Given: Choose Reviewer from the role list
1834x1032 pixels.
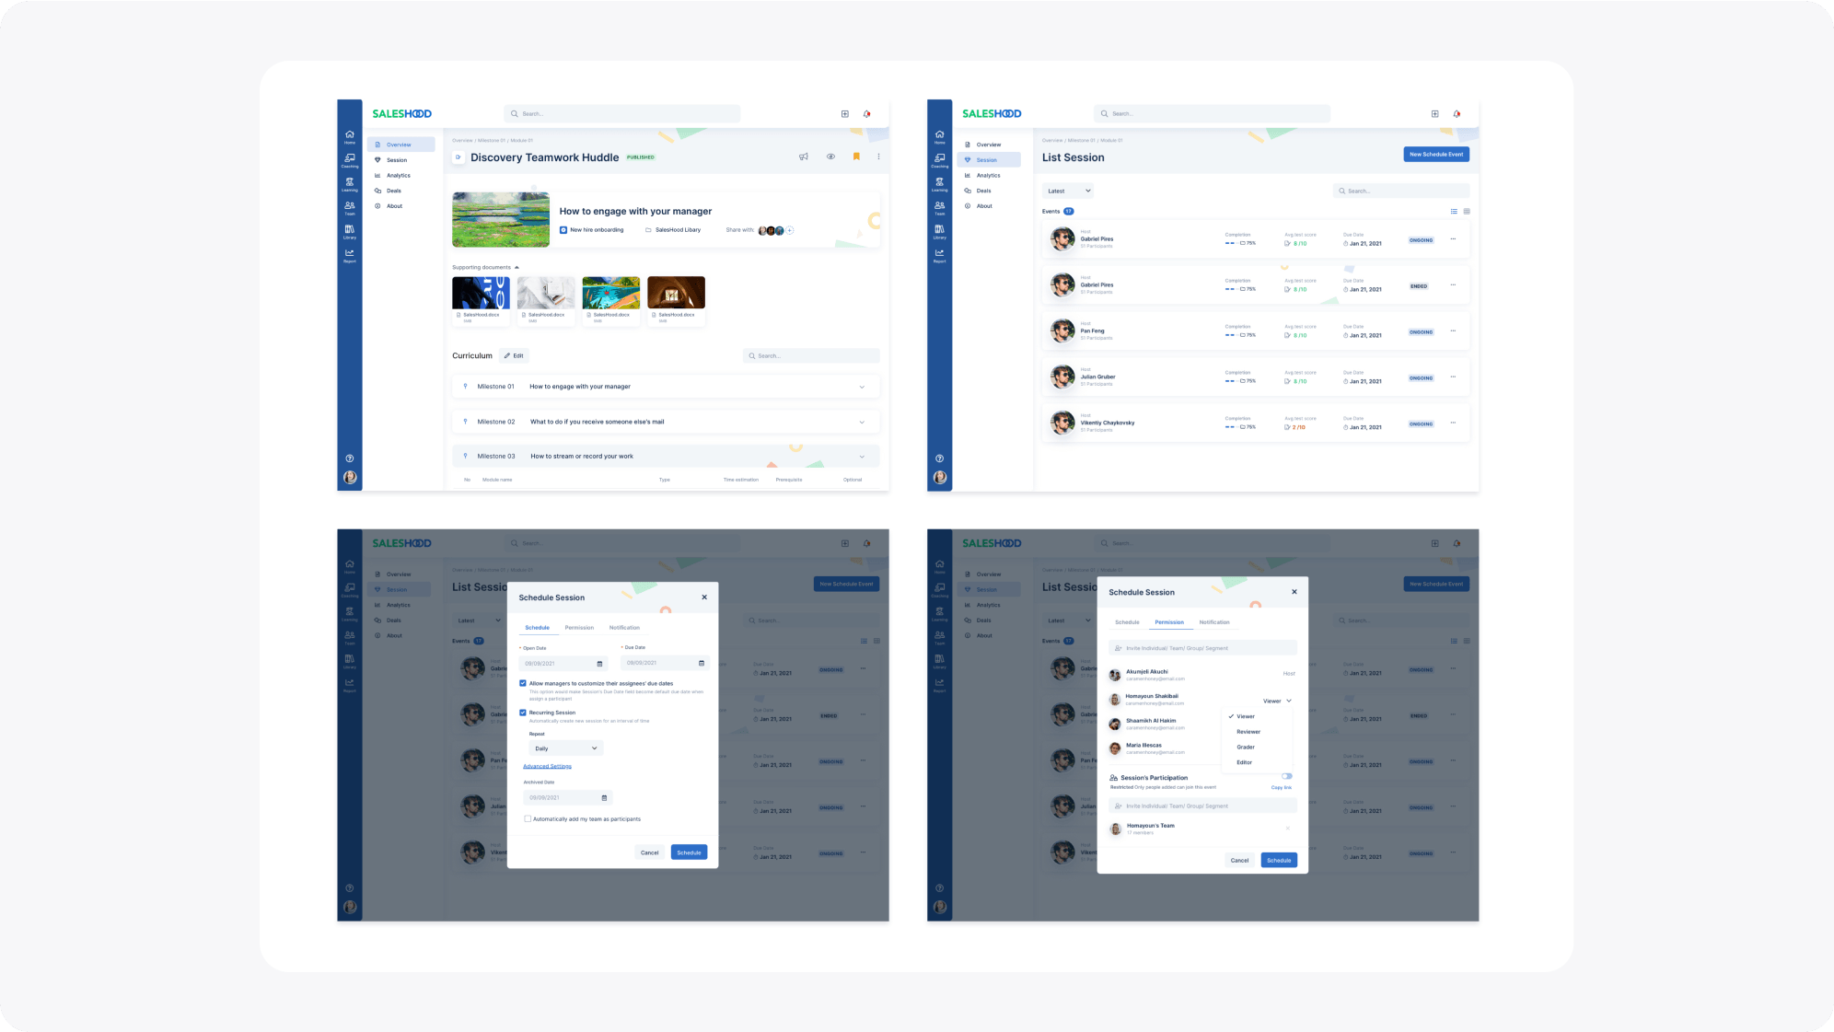Looking at the screenshot, I should [1248, 732].
